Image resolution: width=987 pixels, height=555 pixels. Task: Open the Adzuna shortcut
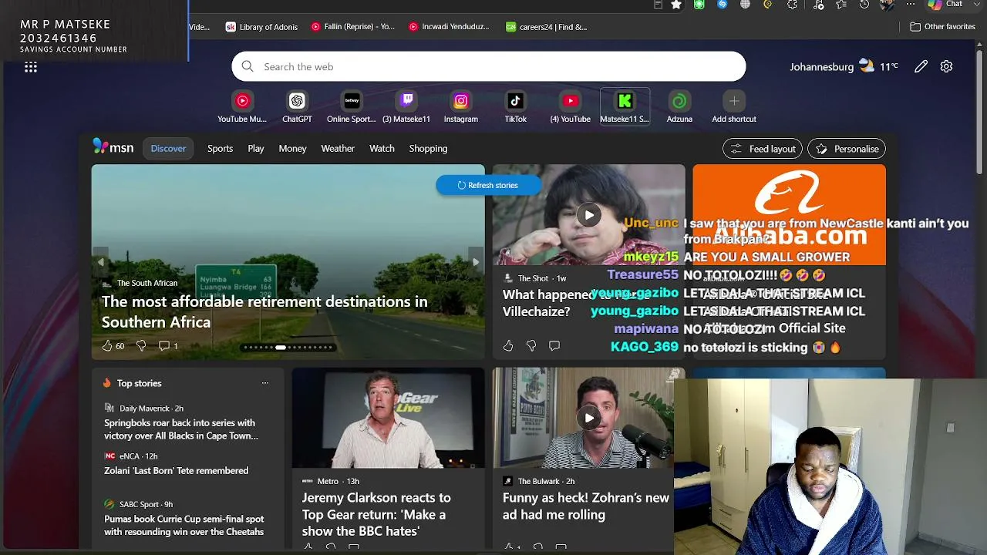(679, 106)
